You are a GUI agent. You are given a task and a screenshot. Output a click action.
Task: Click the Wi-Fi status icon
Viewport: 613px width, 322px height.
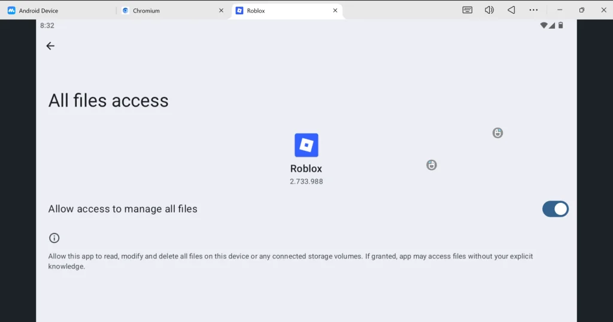pos(544,25)
